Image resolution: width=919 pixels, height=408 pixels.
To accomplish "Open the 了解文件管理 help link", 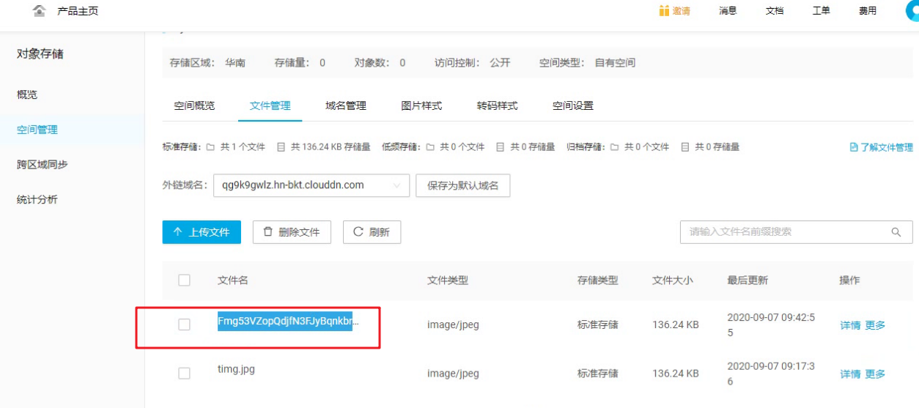I will (x=886, y=147).
